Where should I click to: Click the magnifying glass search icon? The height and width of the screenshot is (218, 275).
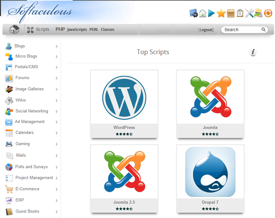coord(264,29)
